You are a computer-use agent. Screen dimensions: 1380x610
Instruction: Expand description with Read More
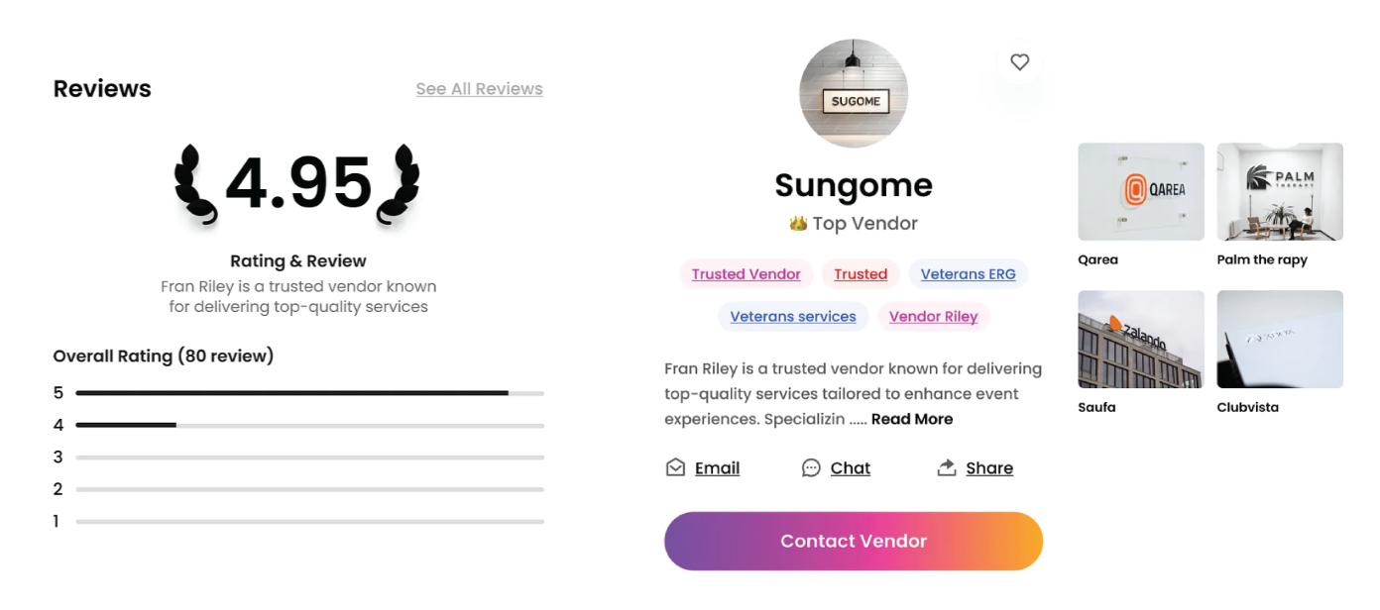(912, 419)
